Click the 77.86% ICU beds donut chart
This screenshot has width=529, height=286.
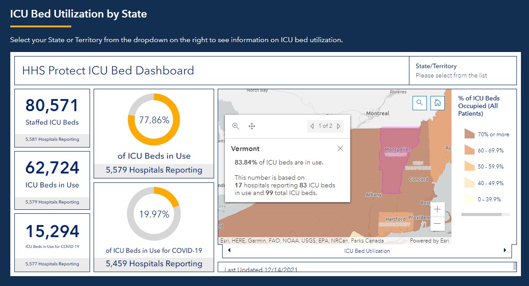coord(154,121)
